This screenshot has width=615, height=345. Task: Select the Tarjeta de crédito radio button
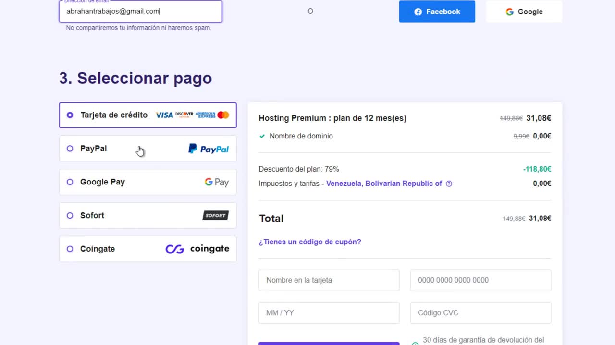click(x=70, y=115)
